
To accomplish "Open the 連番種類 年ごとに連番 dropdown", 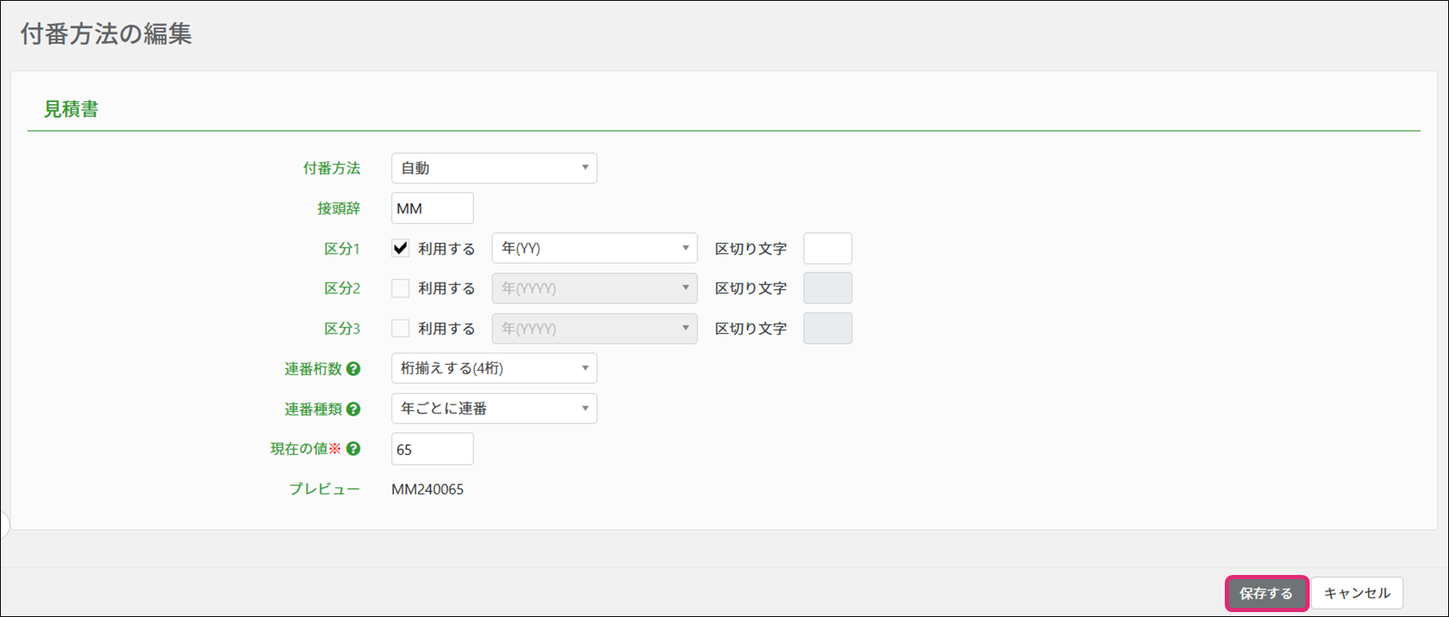I will tap(494, 409).
